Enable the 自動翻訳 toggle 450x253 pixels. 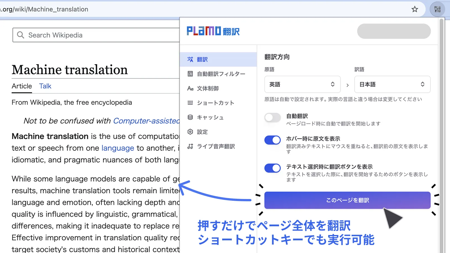pos(273,118)
